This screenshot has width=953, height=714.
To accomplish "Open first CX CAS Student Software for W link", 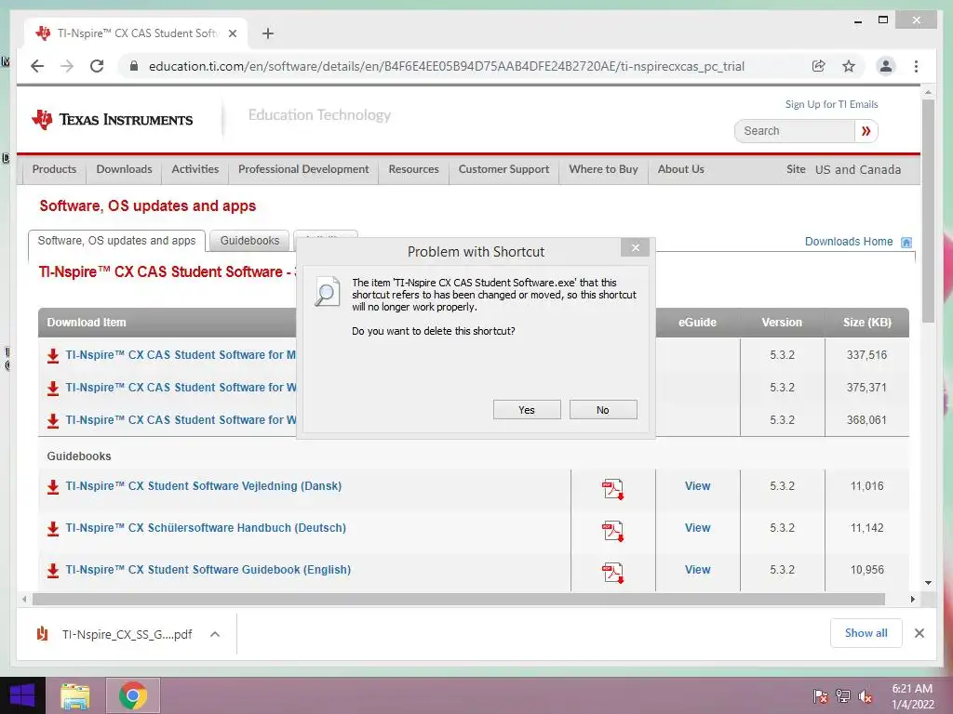I will pos(181,388).
